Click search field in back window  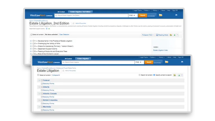(91, 15)
